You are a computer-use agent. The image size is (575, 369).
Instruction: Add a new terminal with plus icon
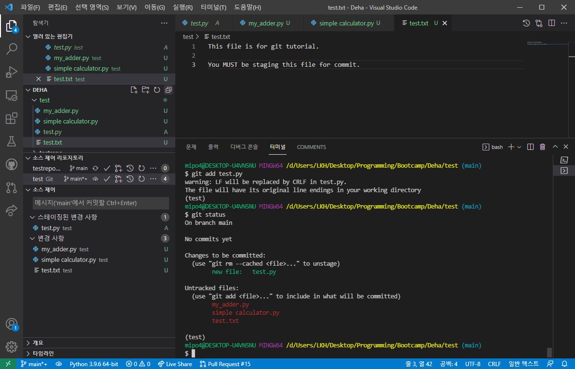coord(511,147)
